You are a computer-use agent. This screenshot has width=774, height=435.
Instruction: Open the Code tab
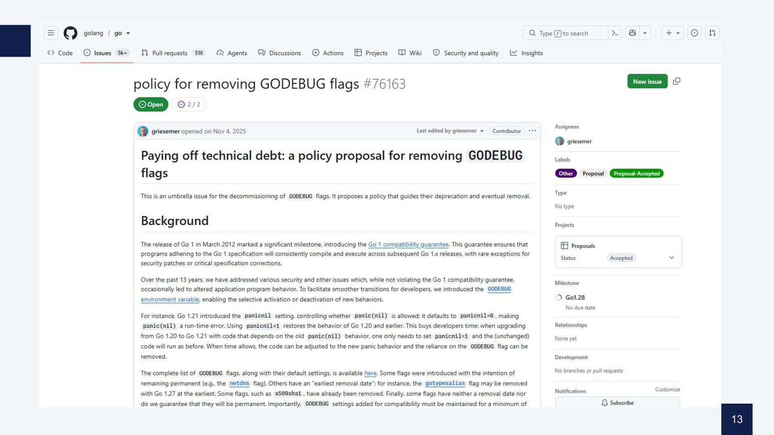click(x=60, y=53)
